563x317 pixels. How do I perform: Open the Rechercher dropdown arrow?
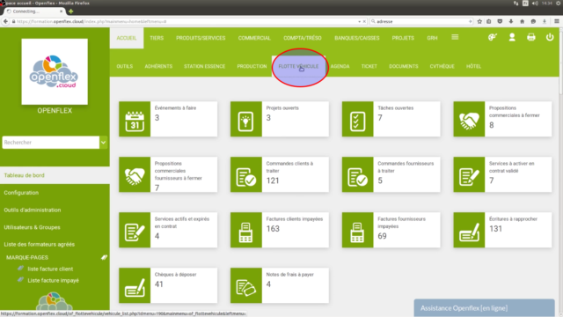tap(104, 143)
